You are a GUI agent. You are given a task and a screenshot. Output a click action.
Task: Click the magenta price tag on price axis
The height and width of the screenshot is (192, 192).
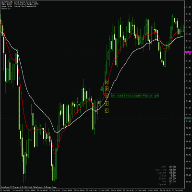(x=188, y=52)
